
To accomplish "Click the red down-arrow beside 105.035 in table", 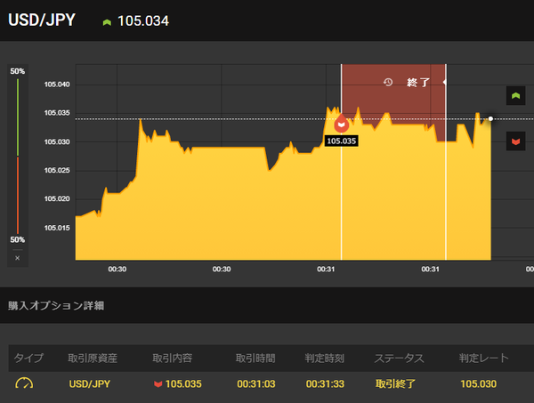I will click(158, 384).
